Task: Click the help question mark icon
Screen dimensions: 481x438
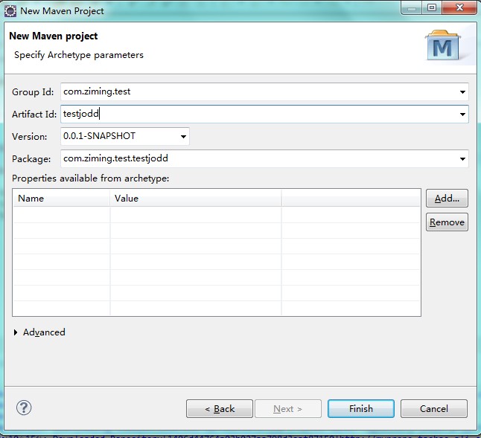Action: point(24,408)
